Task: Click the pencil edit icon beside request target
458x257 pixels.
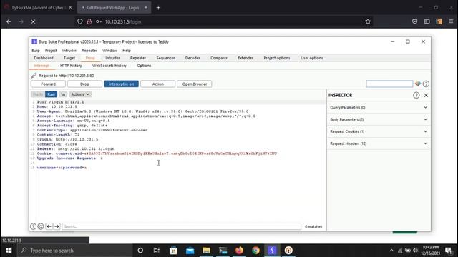Action: [34, 76]
